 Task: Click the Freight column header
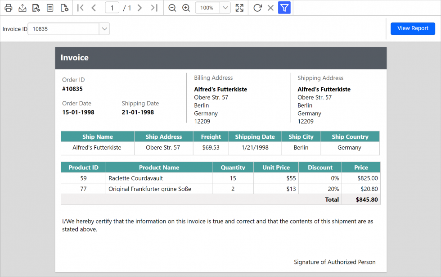[211, 136]
